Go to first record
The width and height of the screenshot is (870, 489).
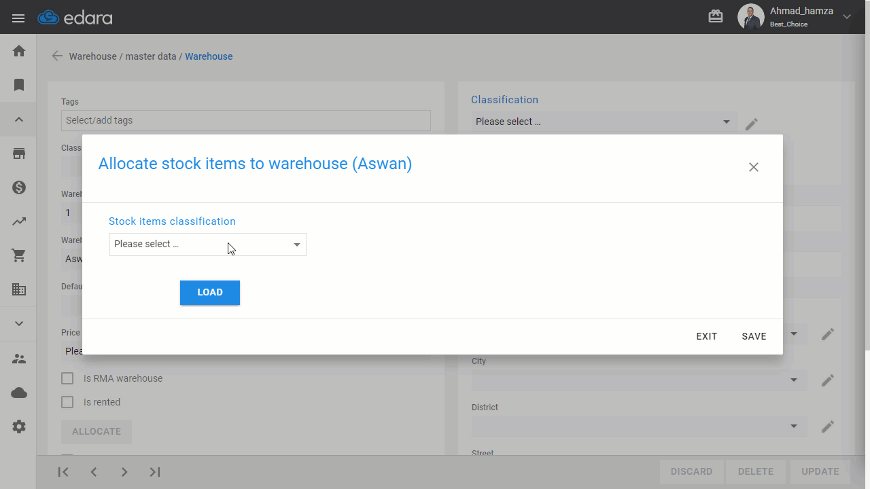(x=63, y=472)
